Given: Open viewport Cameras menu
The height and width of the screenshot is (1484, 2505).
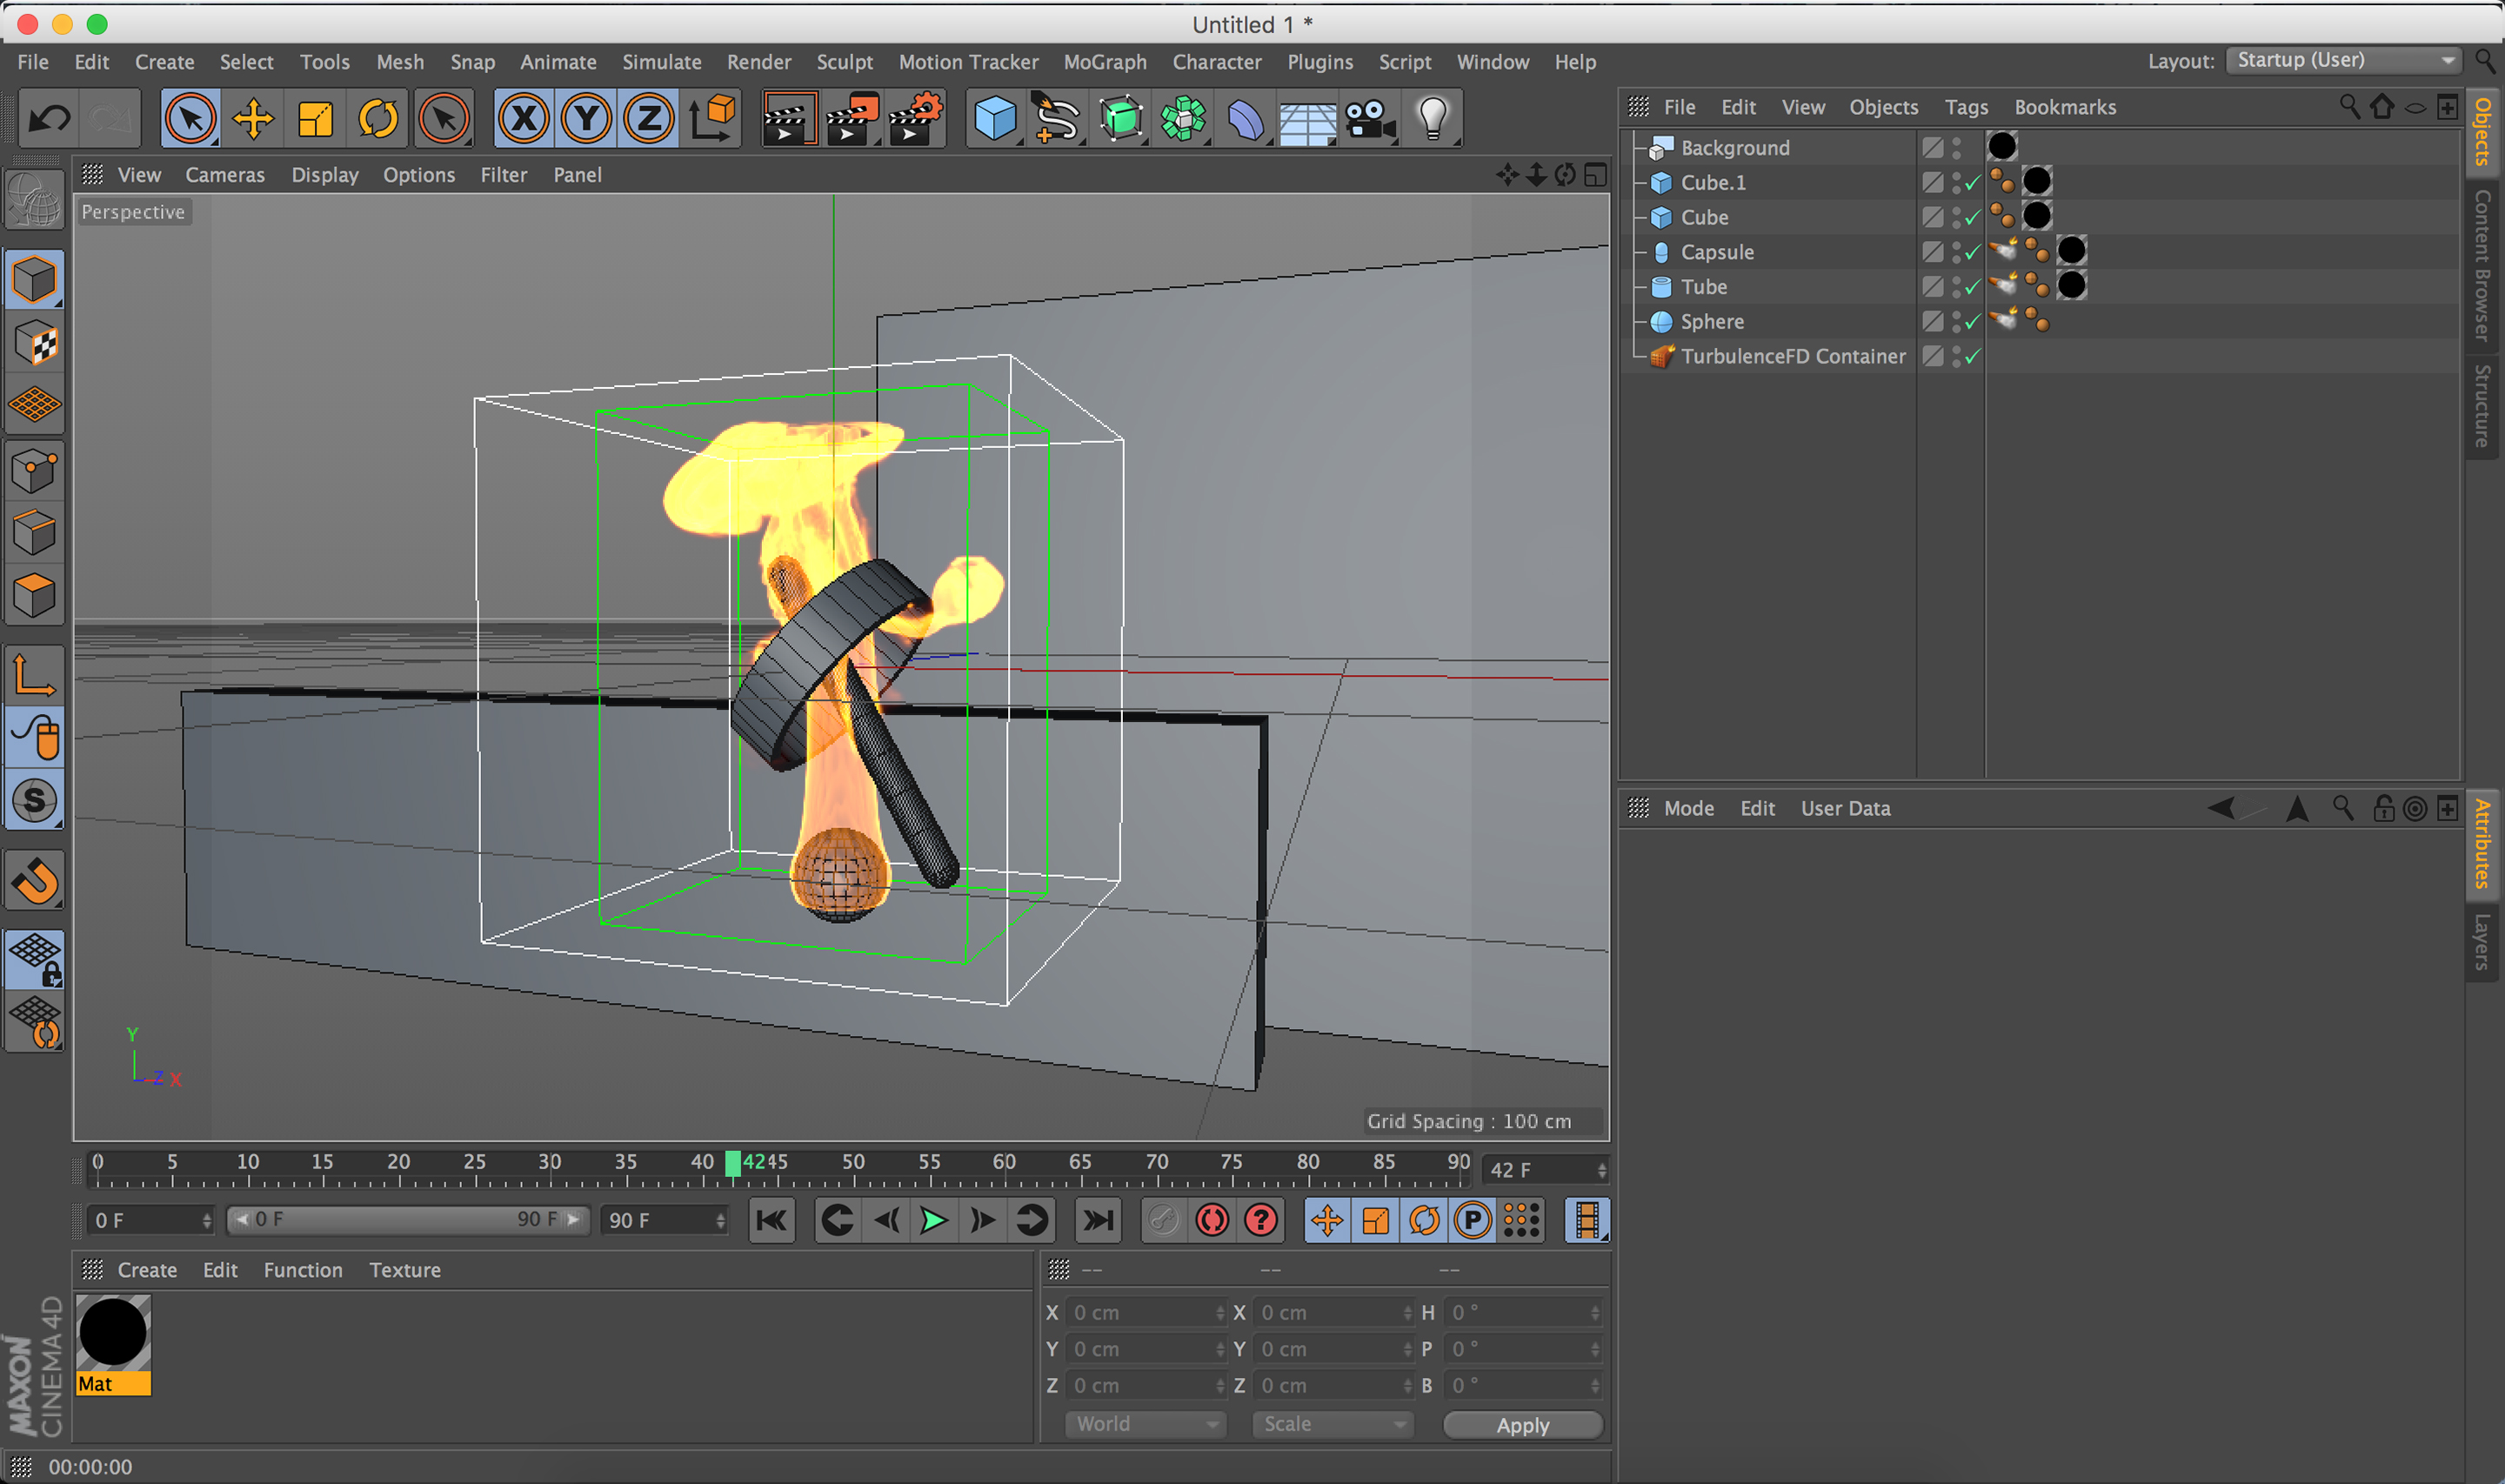Looking at the screenshot, I should [225, 175].
